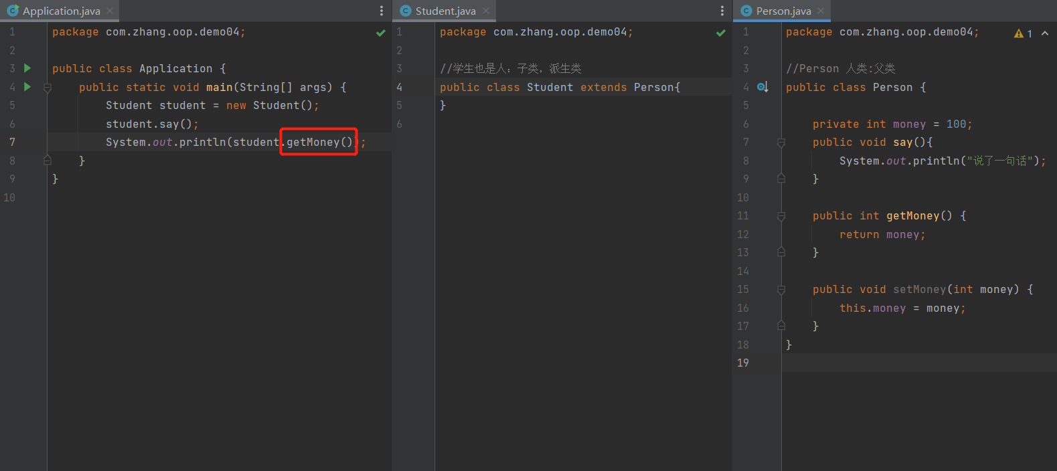The height and width of the screenshot is (471, 1057).
Task: Switch to the Student.java tab
Action: coord(445,11)
